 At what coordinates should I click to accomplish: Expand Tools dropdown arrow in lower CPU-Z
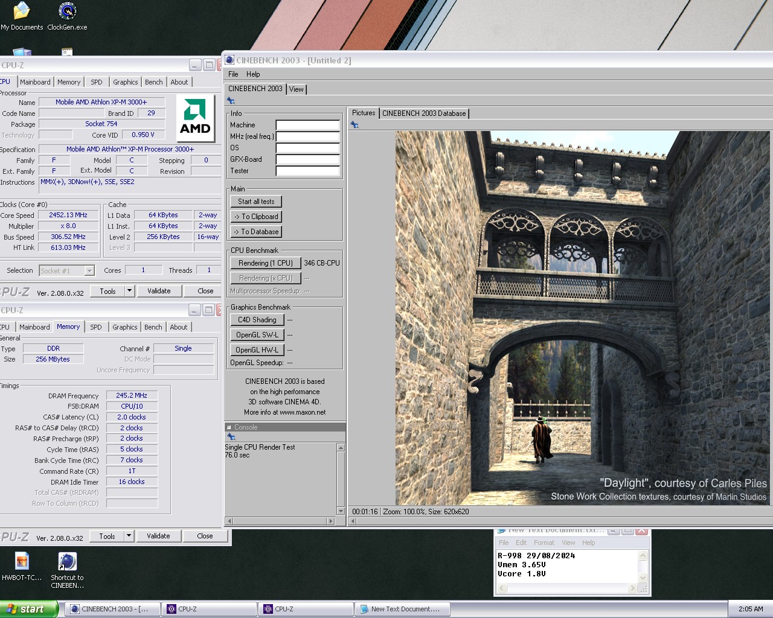point(129,536)
